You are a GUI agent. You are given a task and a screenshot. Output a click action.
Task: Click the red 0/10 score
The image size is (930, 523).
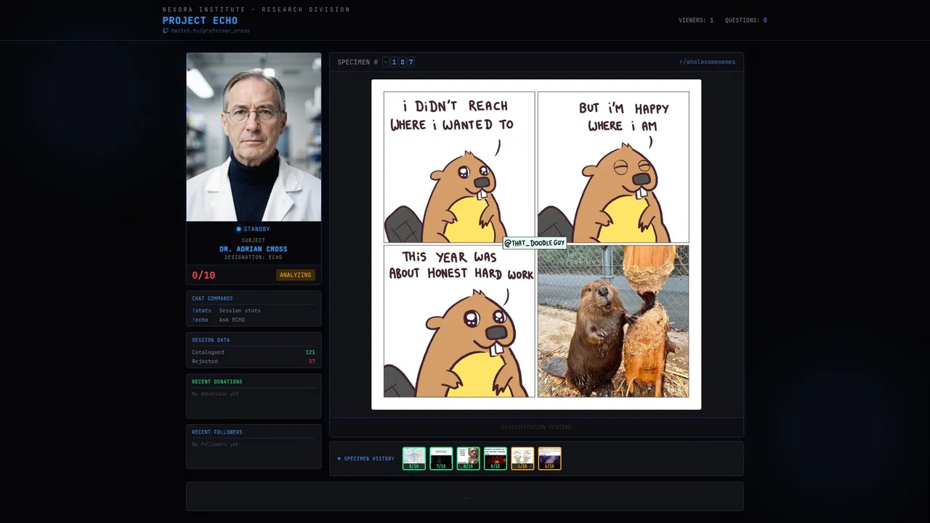coord(203,275)
